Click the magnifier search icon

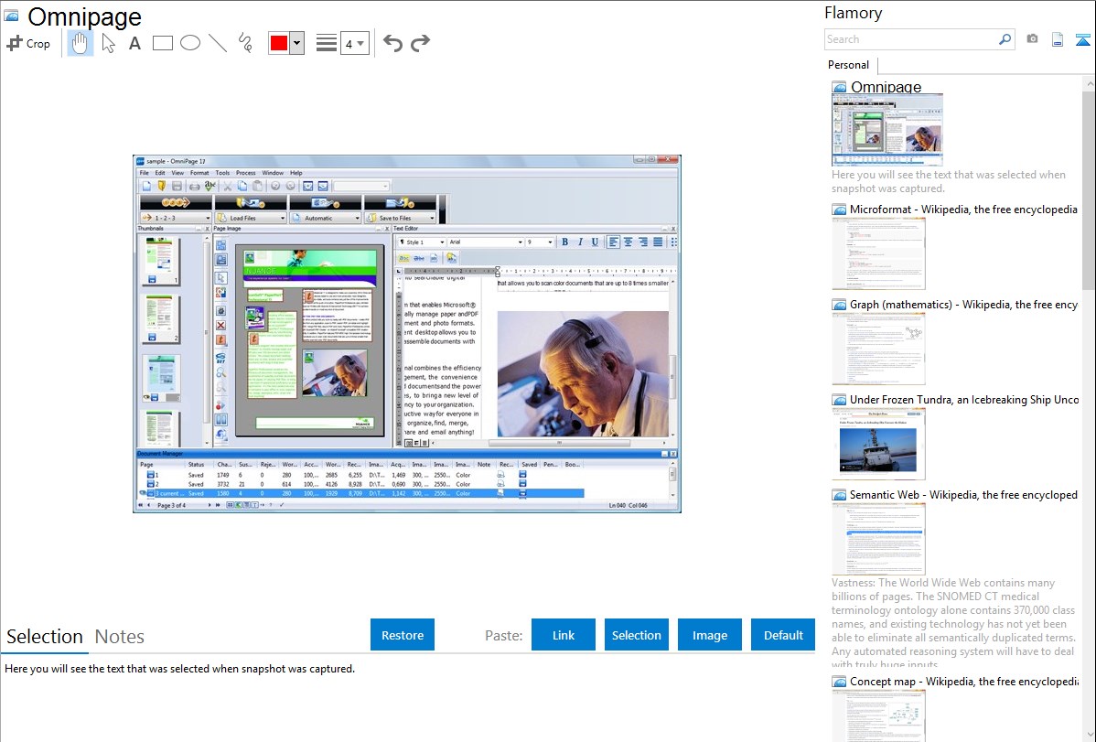click(1005, 39)
